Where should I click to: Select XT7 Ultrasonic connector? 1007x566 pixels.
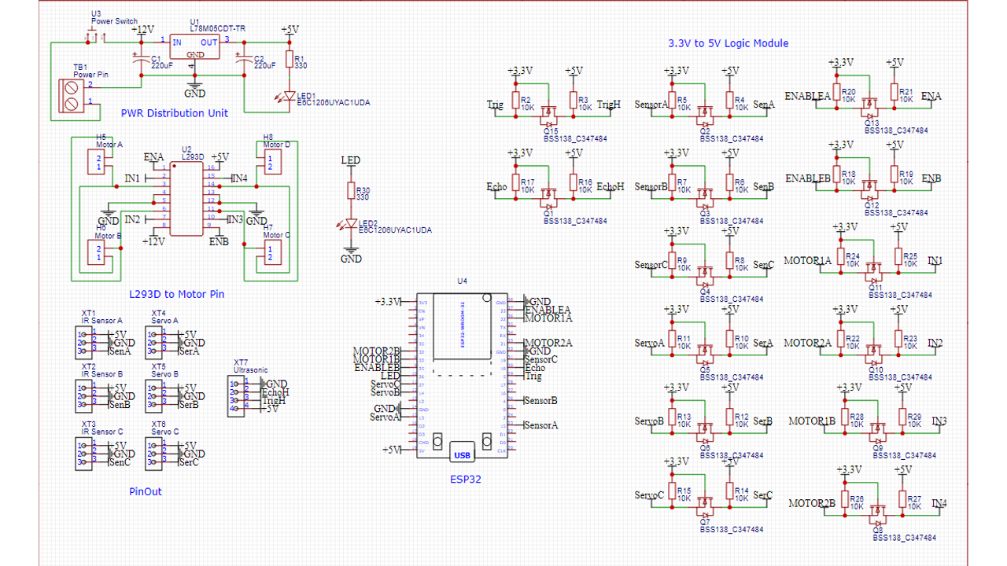click(x=238, y=396)
